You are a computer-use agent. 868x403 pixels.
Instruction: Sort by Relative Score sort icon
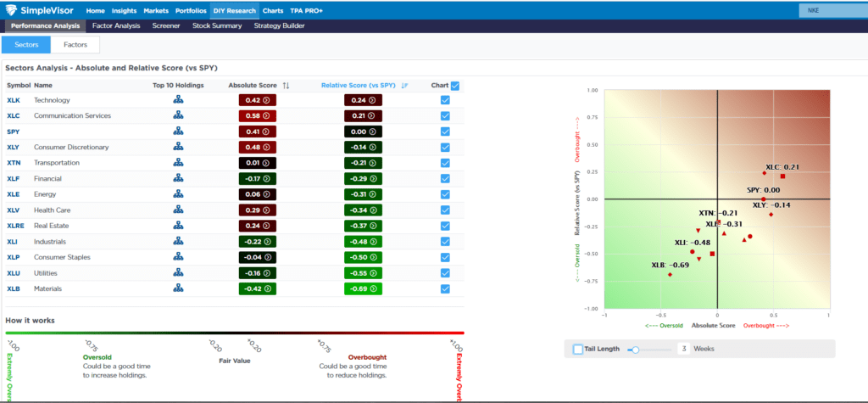click(x=404, y=86)
